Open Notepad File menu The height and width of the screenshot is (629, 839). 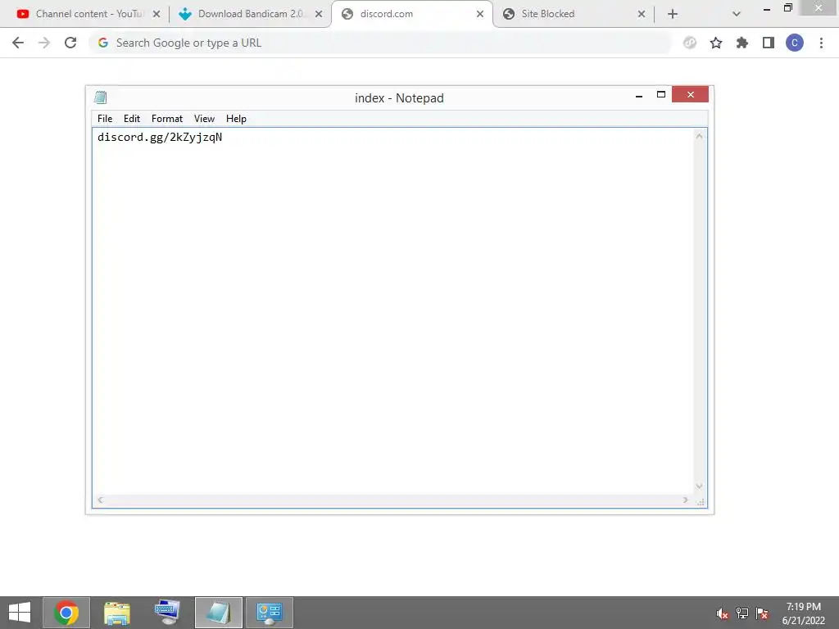point(105,119)
